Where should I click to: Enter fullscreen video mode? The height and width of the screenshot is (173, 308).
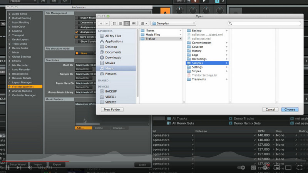[x=300, y=168]
